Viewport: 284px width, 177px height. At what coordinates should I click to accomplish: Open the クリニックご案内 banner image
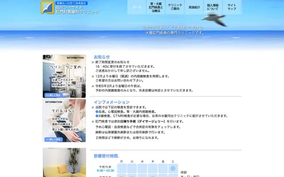pyautogui.click(x=64, y=76)
